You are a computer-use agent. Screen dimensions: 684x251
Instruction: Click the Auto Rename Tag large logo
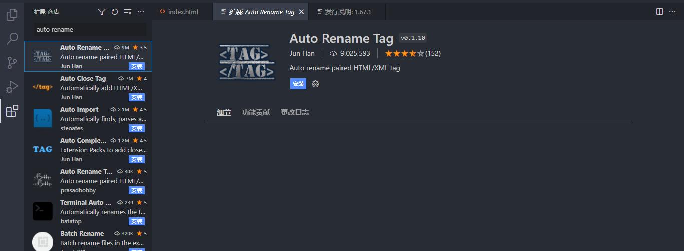coord(247,62)
